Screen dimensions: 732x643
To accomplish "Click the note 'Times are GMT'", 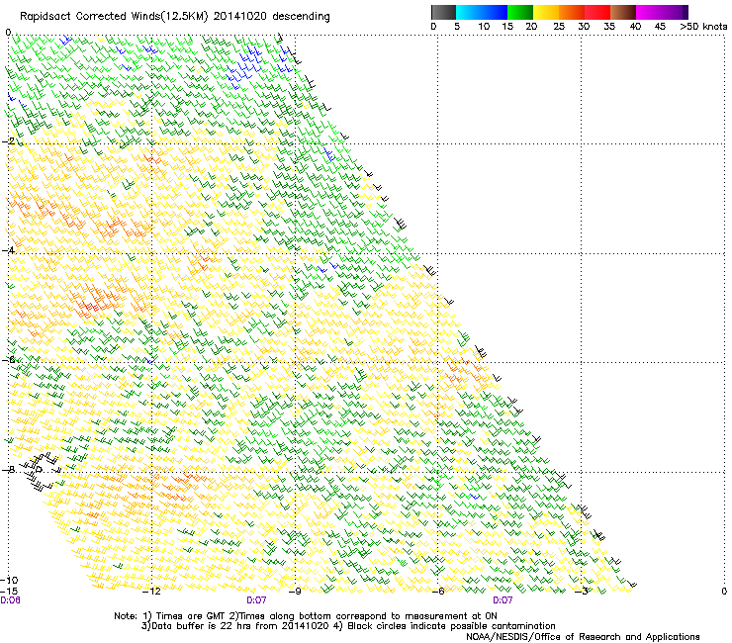I will click(190, 616).
